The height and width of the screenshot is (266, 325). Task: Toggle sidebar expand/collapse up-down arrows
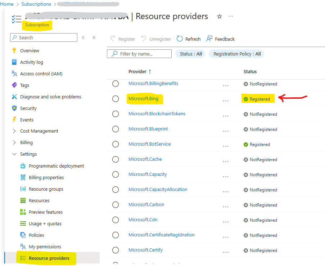click(83, 37)
